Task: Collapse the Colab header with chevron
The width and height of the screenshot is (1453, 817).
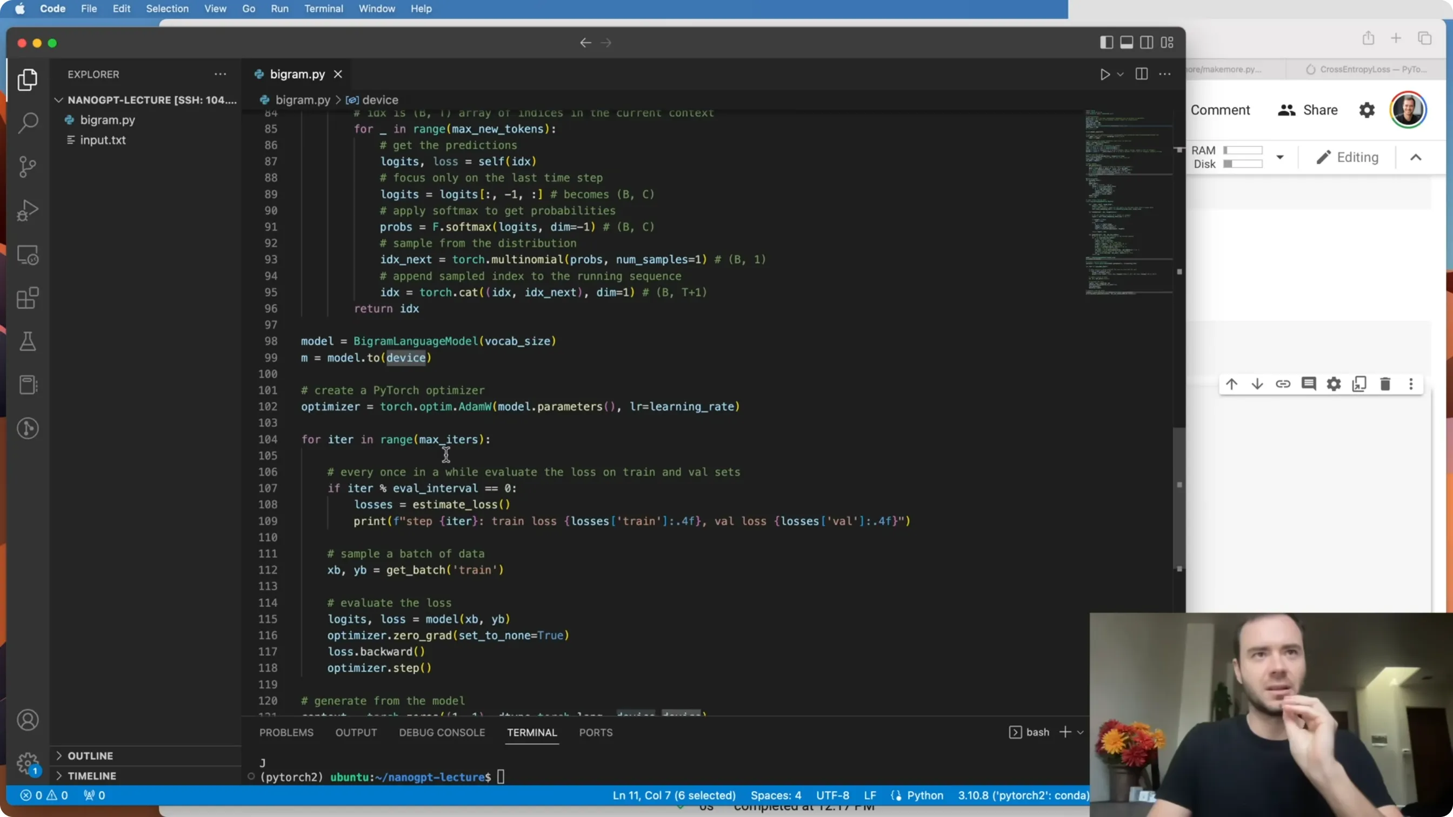Action: (x=1416, y=157)
